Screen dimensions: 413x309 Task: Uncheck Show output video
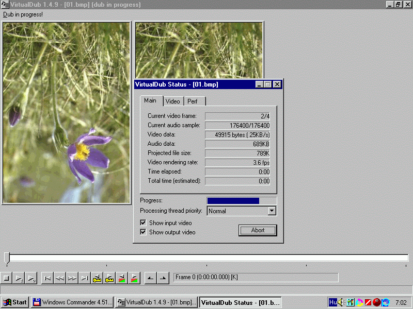click(143, 232)
